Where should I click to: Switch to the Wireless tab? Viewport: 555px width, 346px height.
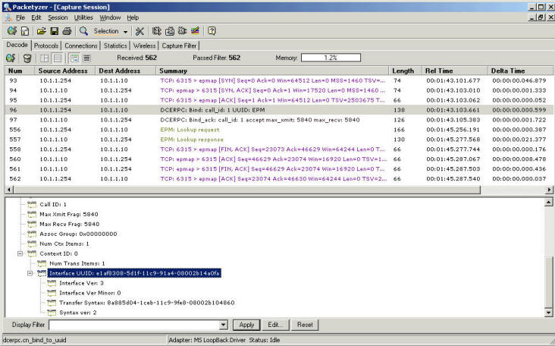click(x=144, y=46)
